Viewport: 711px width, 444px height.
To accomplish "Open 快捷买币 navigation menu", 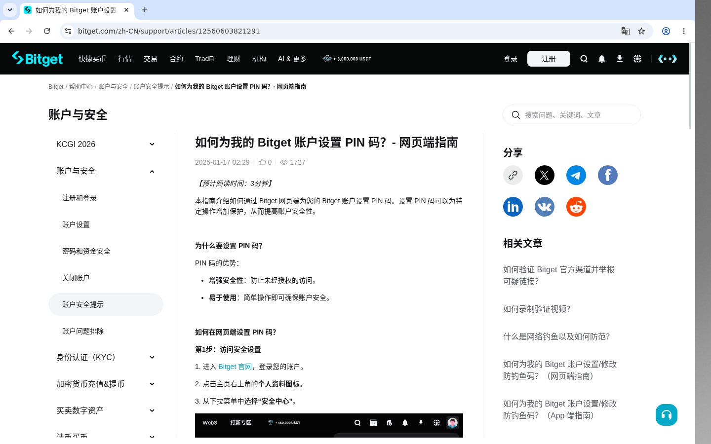I will click(x=92, y=59).
